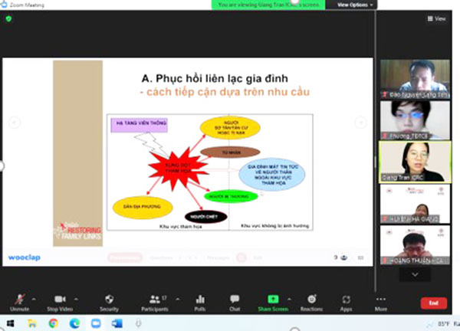Go to next slide with right arrow

point(360,123)
